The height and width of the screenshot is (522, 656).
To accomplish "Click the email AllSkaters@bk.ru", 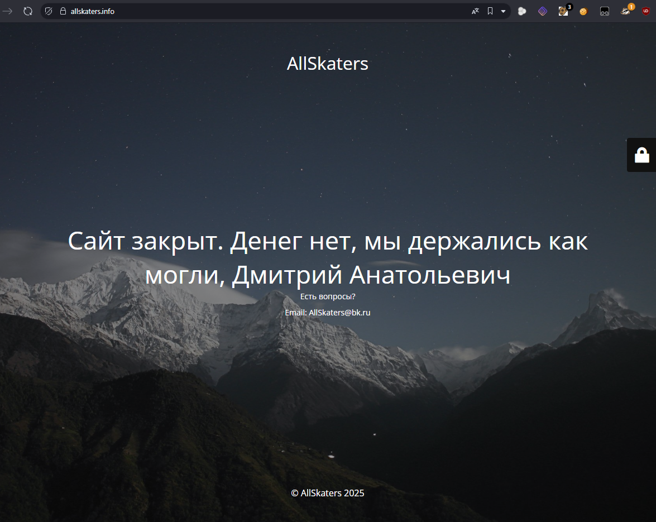I will click(339, 313).
